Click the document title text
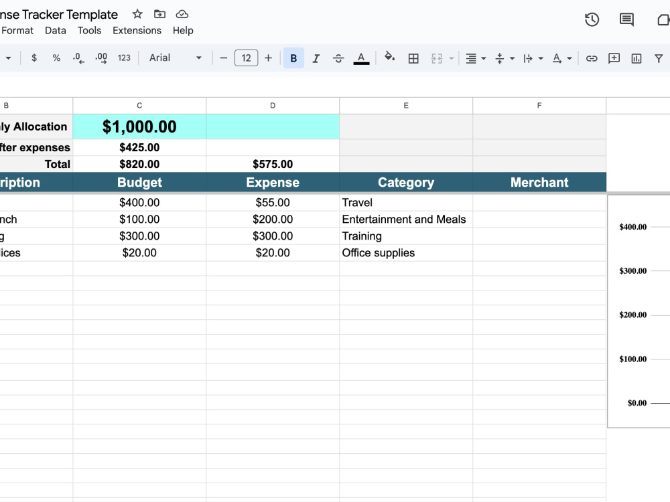 (x=59, y=15)
